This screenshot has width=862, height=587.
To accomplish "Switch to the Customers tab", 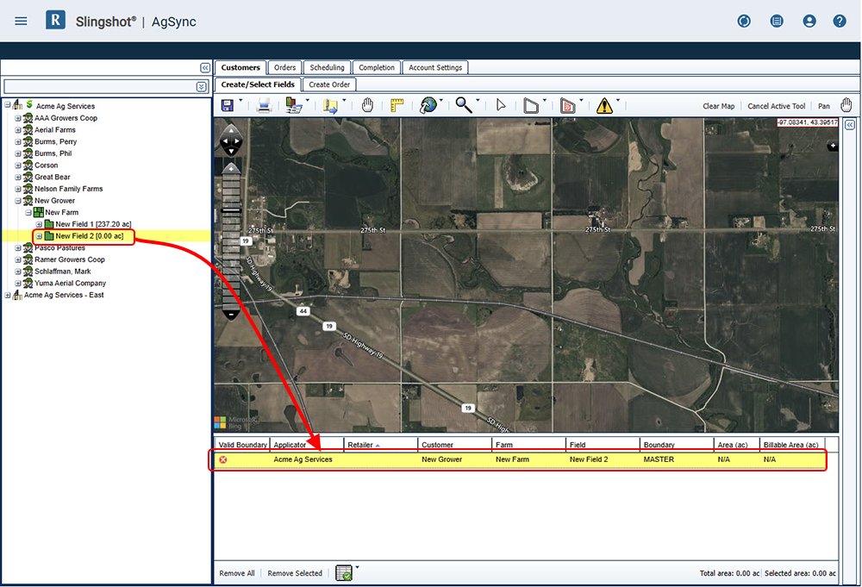I will (x=240, y=67).
